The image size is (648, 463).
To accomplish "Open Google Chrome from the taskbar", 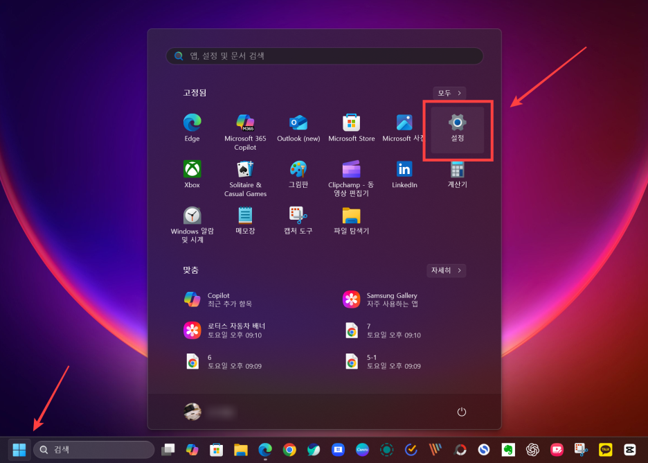I will [289, 449].
